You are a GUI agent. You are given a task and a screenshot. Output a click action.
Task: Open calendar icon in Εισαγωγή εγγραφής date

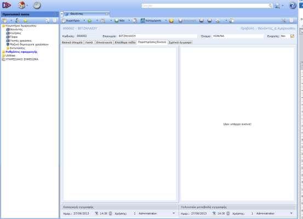click(96, 214)
